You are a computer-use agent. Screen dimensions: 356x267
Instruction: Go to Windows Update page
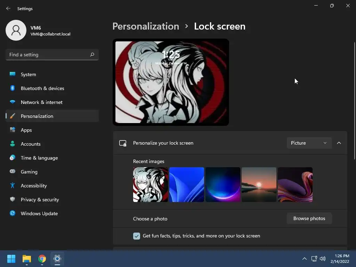tap(52, 213)
